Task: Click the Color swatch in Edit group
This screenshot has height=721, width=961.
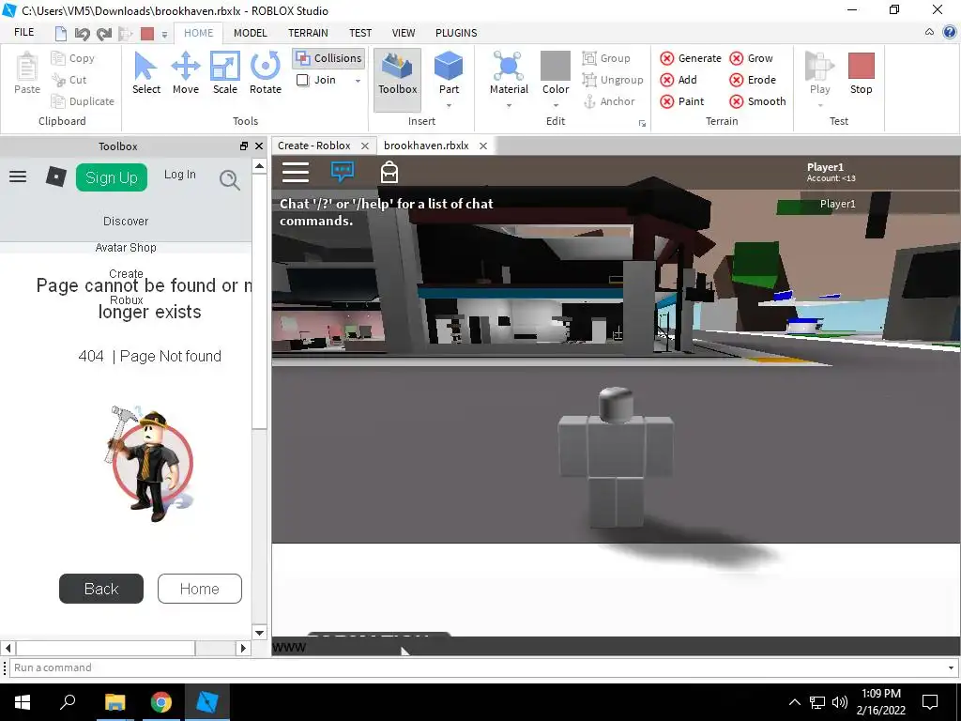Action: [556, 66]
